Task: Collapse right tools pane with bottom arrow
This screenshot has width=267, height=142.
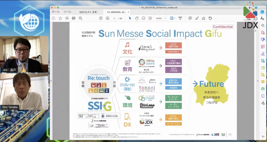Action: (x=263, y=136)
